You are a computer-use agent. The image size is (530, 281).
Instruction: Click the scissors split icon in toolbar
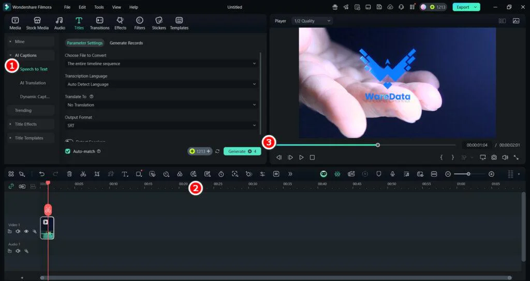coord(83,174)
